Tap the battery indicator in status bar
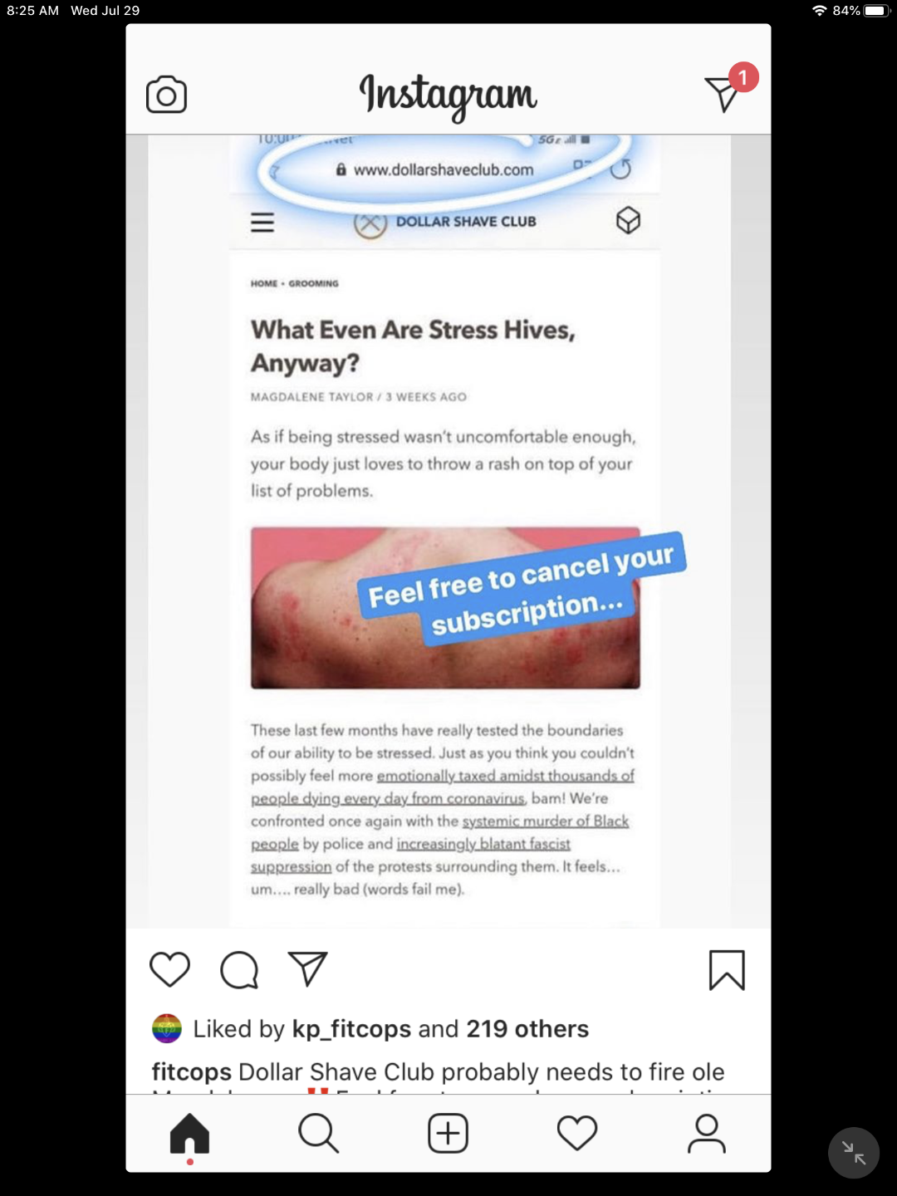The width and height of the screenshot is (897, 1196). [x=876, y=11]
